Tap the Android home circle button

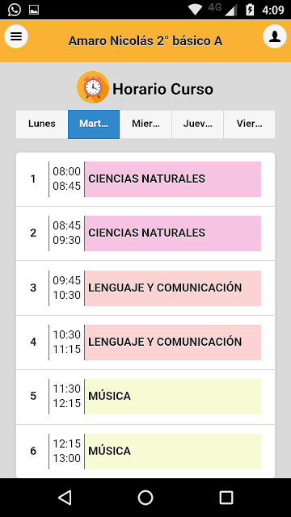pyautogui.click(x=145, y=498)
